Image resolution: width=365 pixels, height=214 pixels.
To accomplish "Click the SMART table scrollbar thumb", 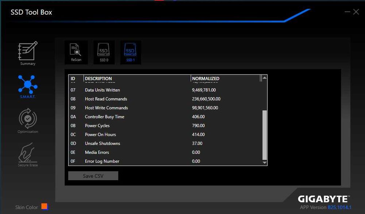I will pos(264,135).
